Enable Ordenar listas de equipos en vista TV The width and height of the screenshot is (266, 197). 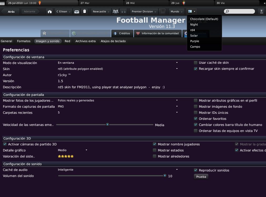click(195, 131)
